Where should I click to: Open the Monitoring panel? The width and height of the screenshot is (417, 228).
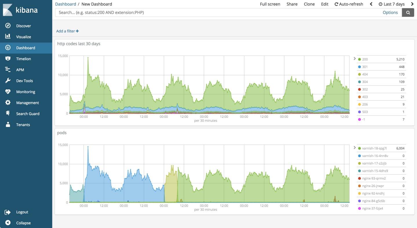coord(26,92)
